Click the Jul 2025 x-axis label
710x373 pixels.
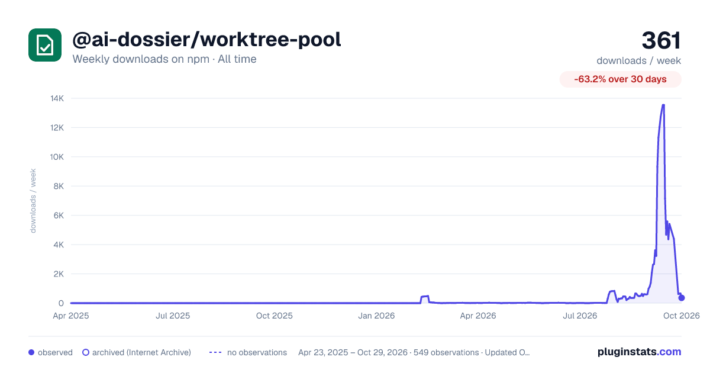173,316
